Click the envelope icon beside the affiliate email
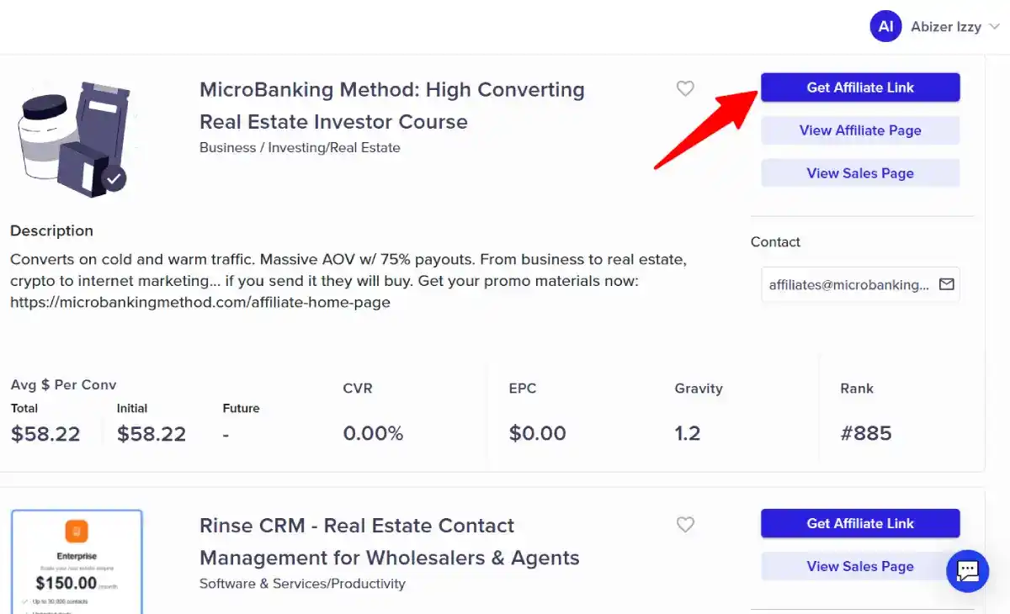This screenshot has height=614, width=1010. tap(948, 284)
